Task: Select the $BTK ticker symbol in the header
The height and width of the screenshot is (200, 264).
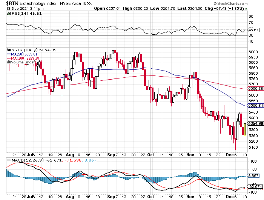Action: point(10,3)
